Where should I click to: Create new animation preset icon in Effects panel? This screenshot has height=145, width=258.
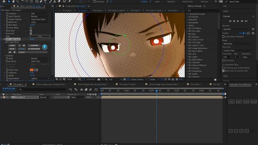click(215, 80)
